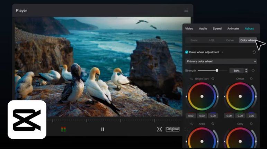Click the Bright part picker icon
The image size is (267, 149).
coord(191,79)
